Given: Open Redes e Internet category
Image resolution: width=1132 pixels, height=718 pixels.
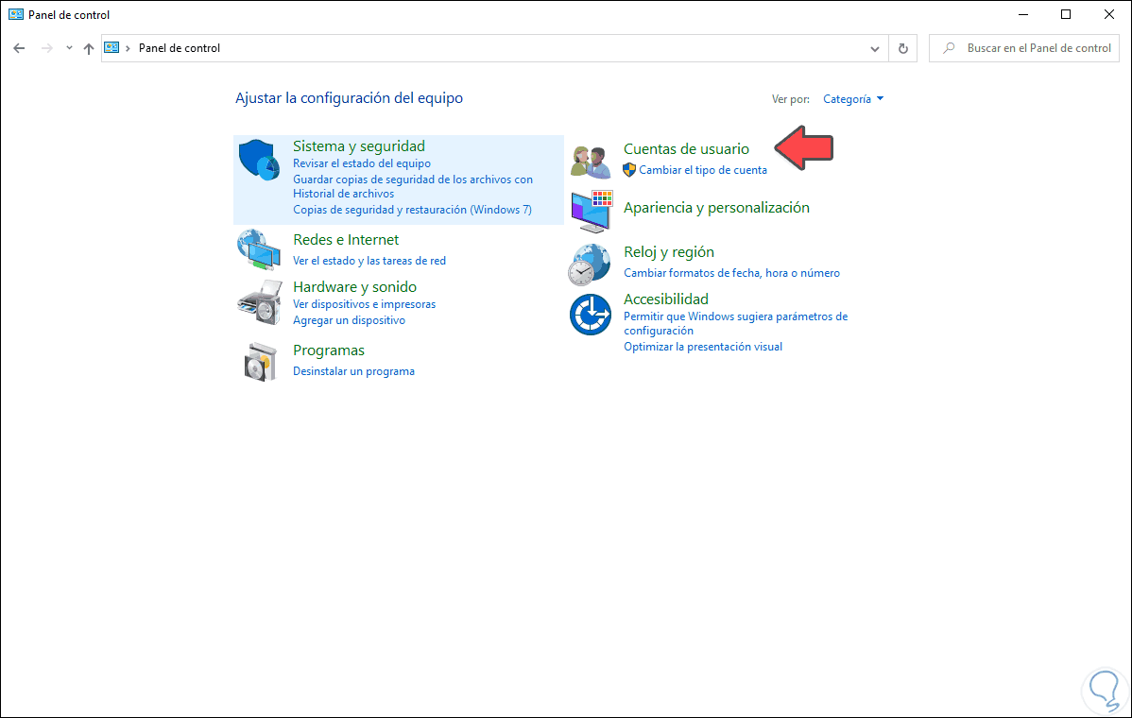Looking at the screenshot, I should [346, 240].
